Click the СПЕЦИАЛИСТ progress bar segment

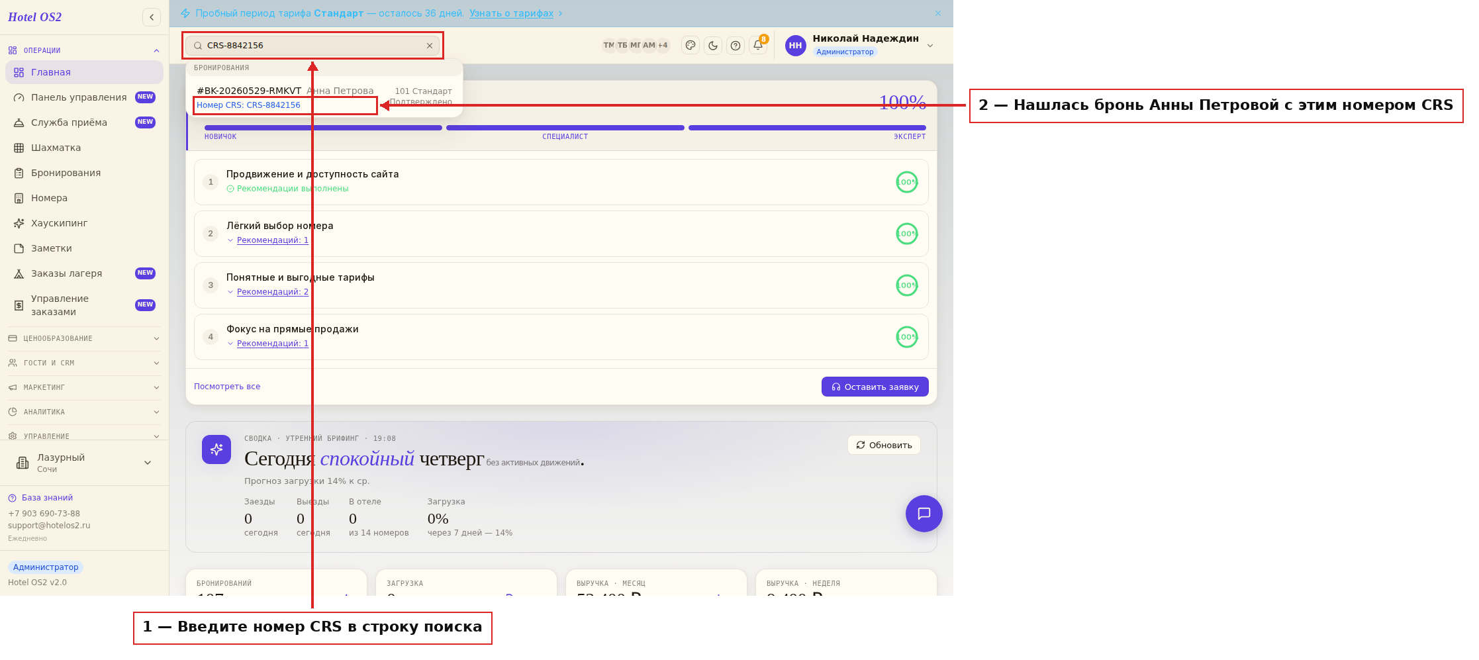[565, 128]
